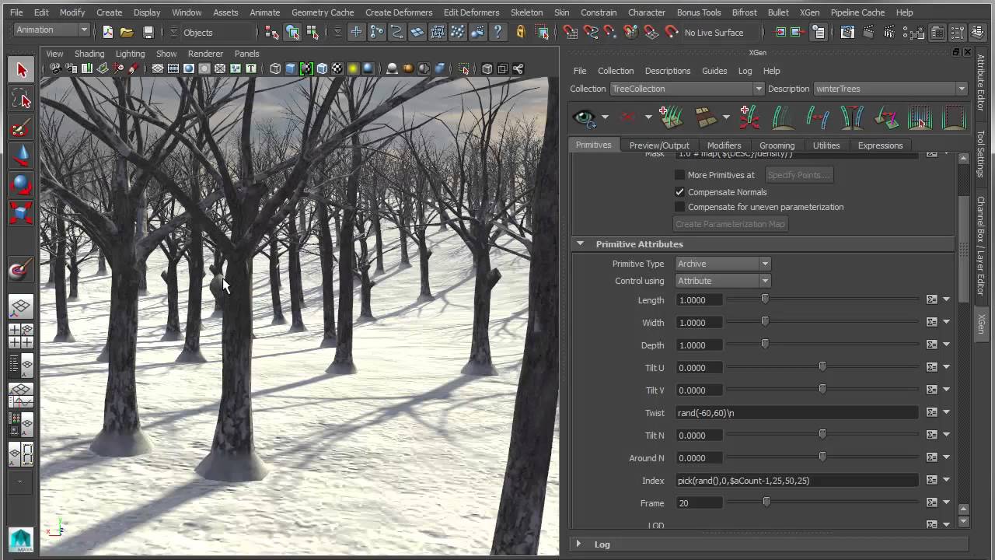The height and width of the screenshot is (560, 995).
Task: Choose the Lasso select tool
Action: (21, 99)
